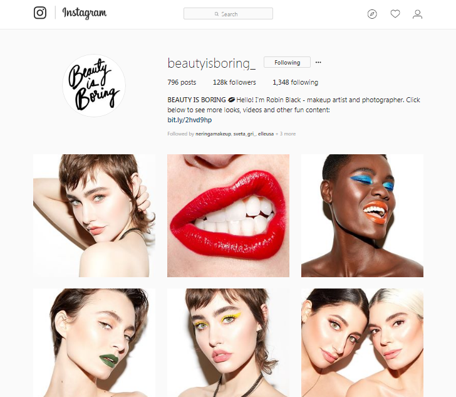The height and width of the screenshot is (397, 456).
Task: Open your profile person icon
Action: pos(417,14)
